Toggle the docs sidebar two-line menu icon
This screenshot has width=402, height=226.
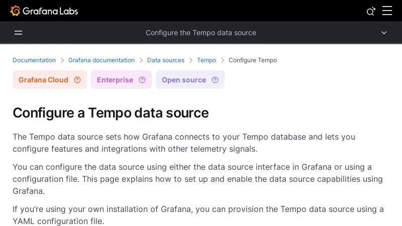(19, 33)
